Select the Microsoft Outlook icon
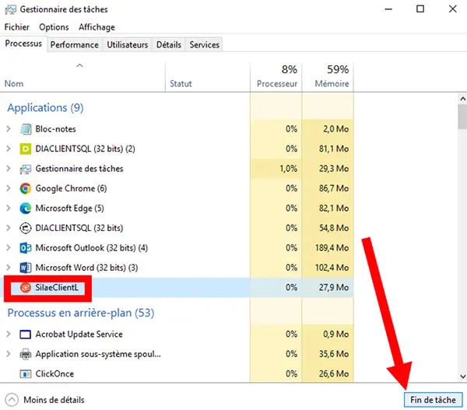 click(26, 248)
